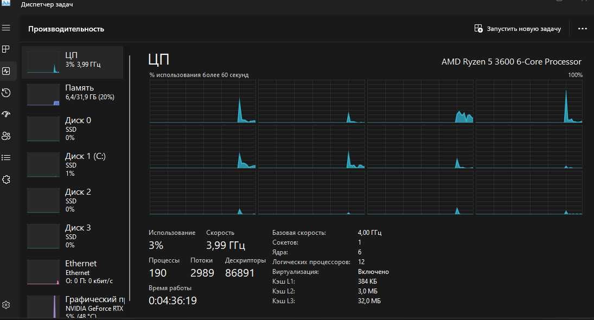Viewport: 594px width, 320px height.
Task: Click the Диспетчер задач window title
Action: 47,4
